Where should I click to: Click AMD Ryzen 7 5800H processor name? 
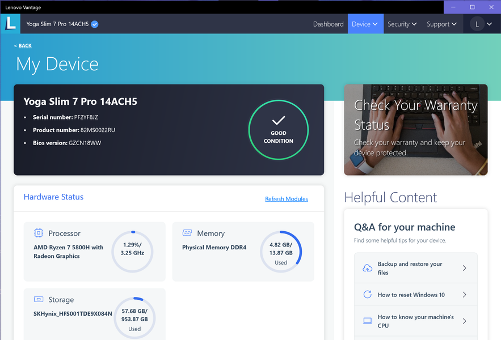pyautogui.click(x=69, y=252)
